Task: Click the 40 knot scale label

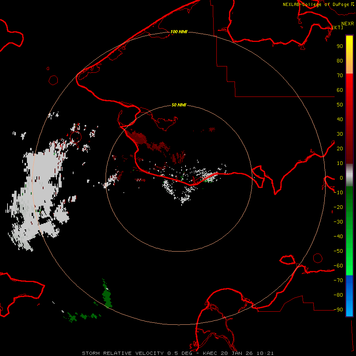Action: 340,119
